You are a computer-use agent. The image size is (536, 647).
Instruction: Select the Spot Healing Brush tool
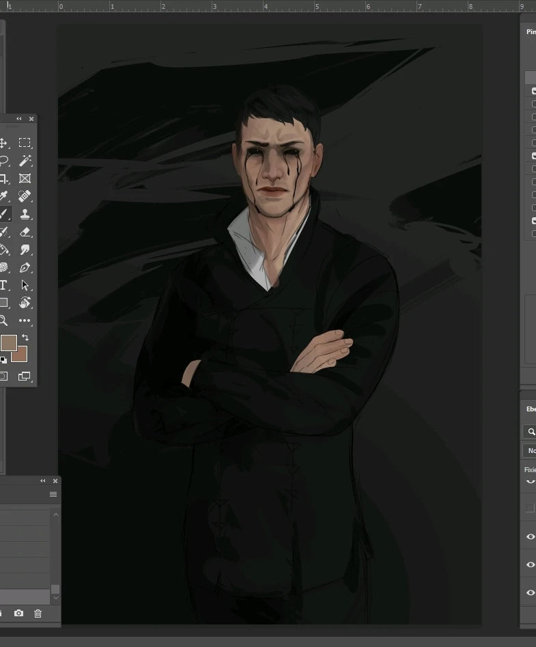tap(25, 196)
